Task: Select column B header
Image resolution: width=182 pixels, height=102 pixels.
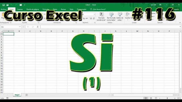Action: point(19,31)
